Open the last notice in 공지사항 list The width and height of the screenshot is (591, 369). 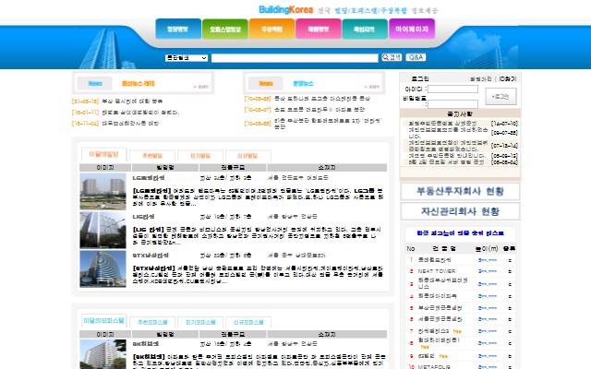coord(446,162)
